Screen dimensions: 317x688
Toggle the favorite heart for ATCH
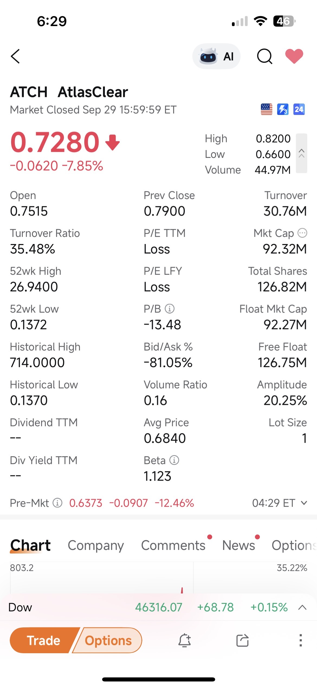[x=294, y=56]
